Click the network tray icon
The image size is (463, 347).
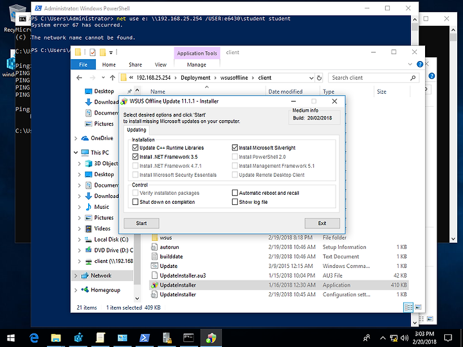coord(394,338)
